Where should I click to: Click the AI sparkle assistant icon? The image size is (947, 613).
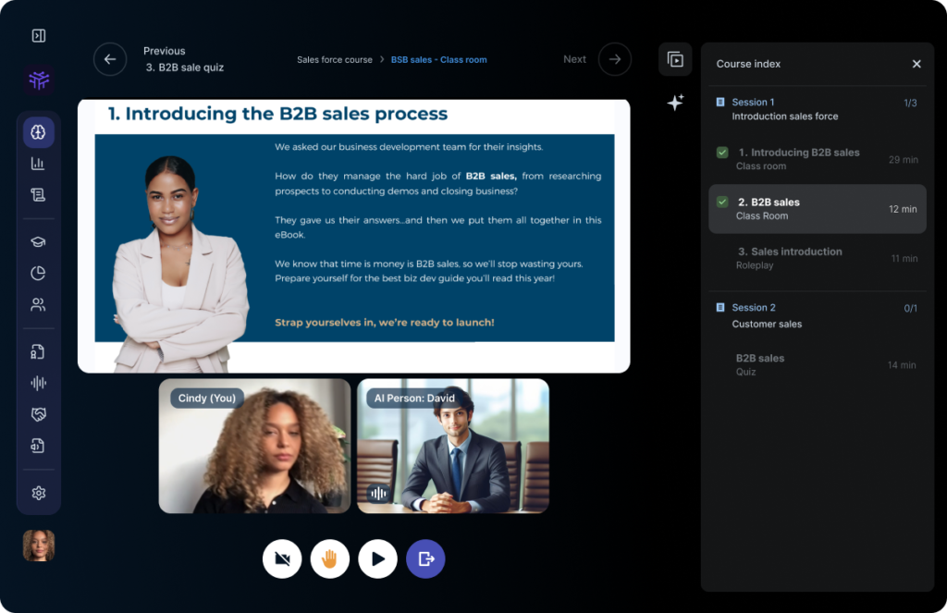coord(675,102)
